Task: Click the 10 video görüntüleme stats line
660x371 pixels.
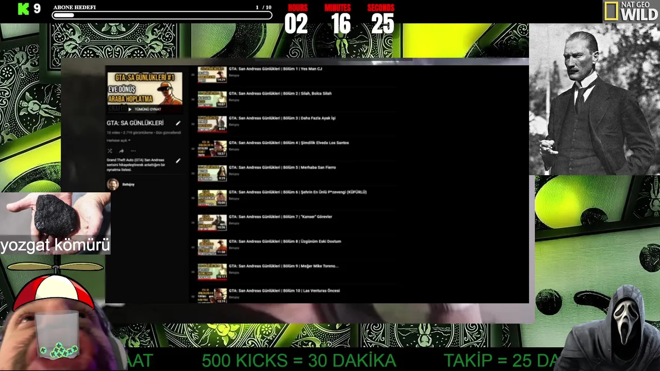Action: point(144,132)
